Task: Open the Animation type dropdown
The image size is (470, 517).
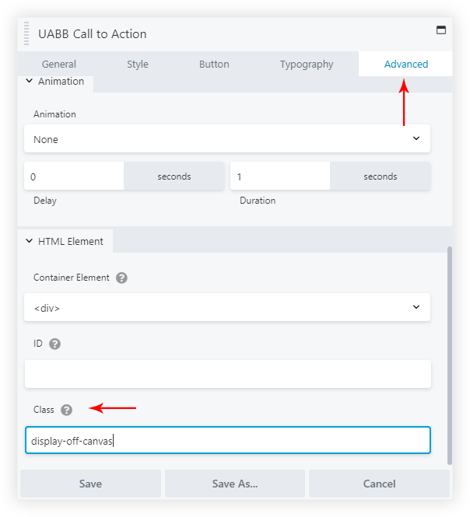Action: [227, 139]
